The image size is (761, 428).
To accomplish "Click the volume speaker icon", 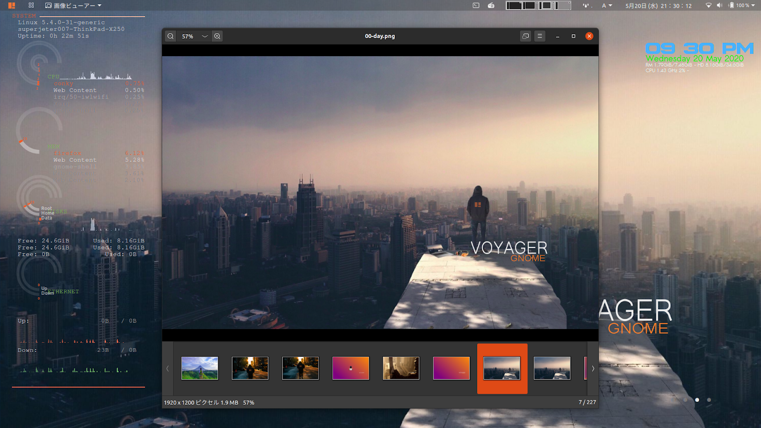I will pyautogui.click(x=719, y=6).
